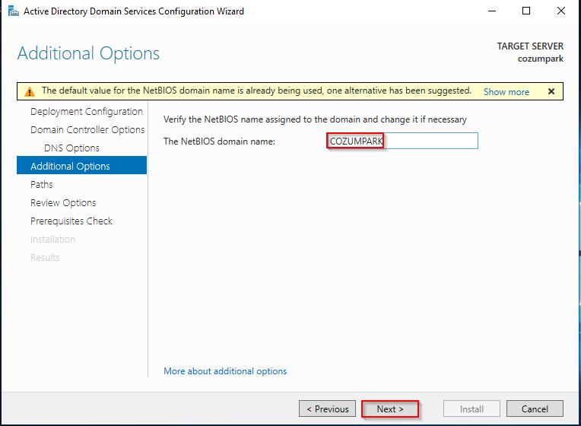This screenshot has width=581, height=426.
Task: Click the Next button
Action: tap(390, 409)
